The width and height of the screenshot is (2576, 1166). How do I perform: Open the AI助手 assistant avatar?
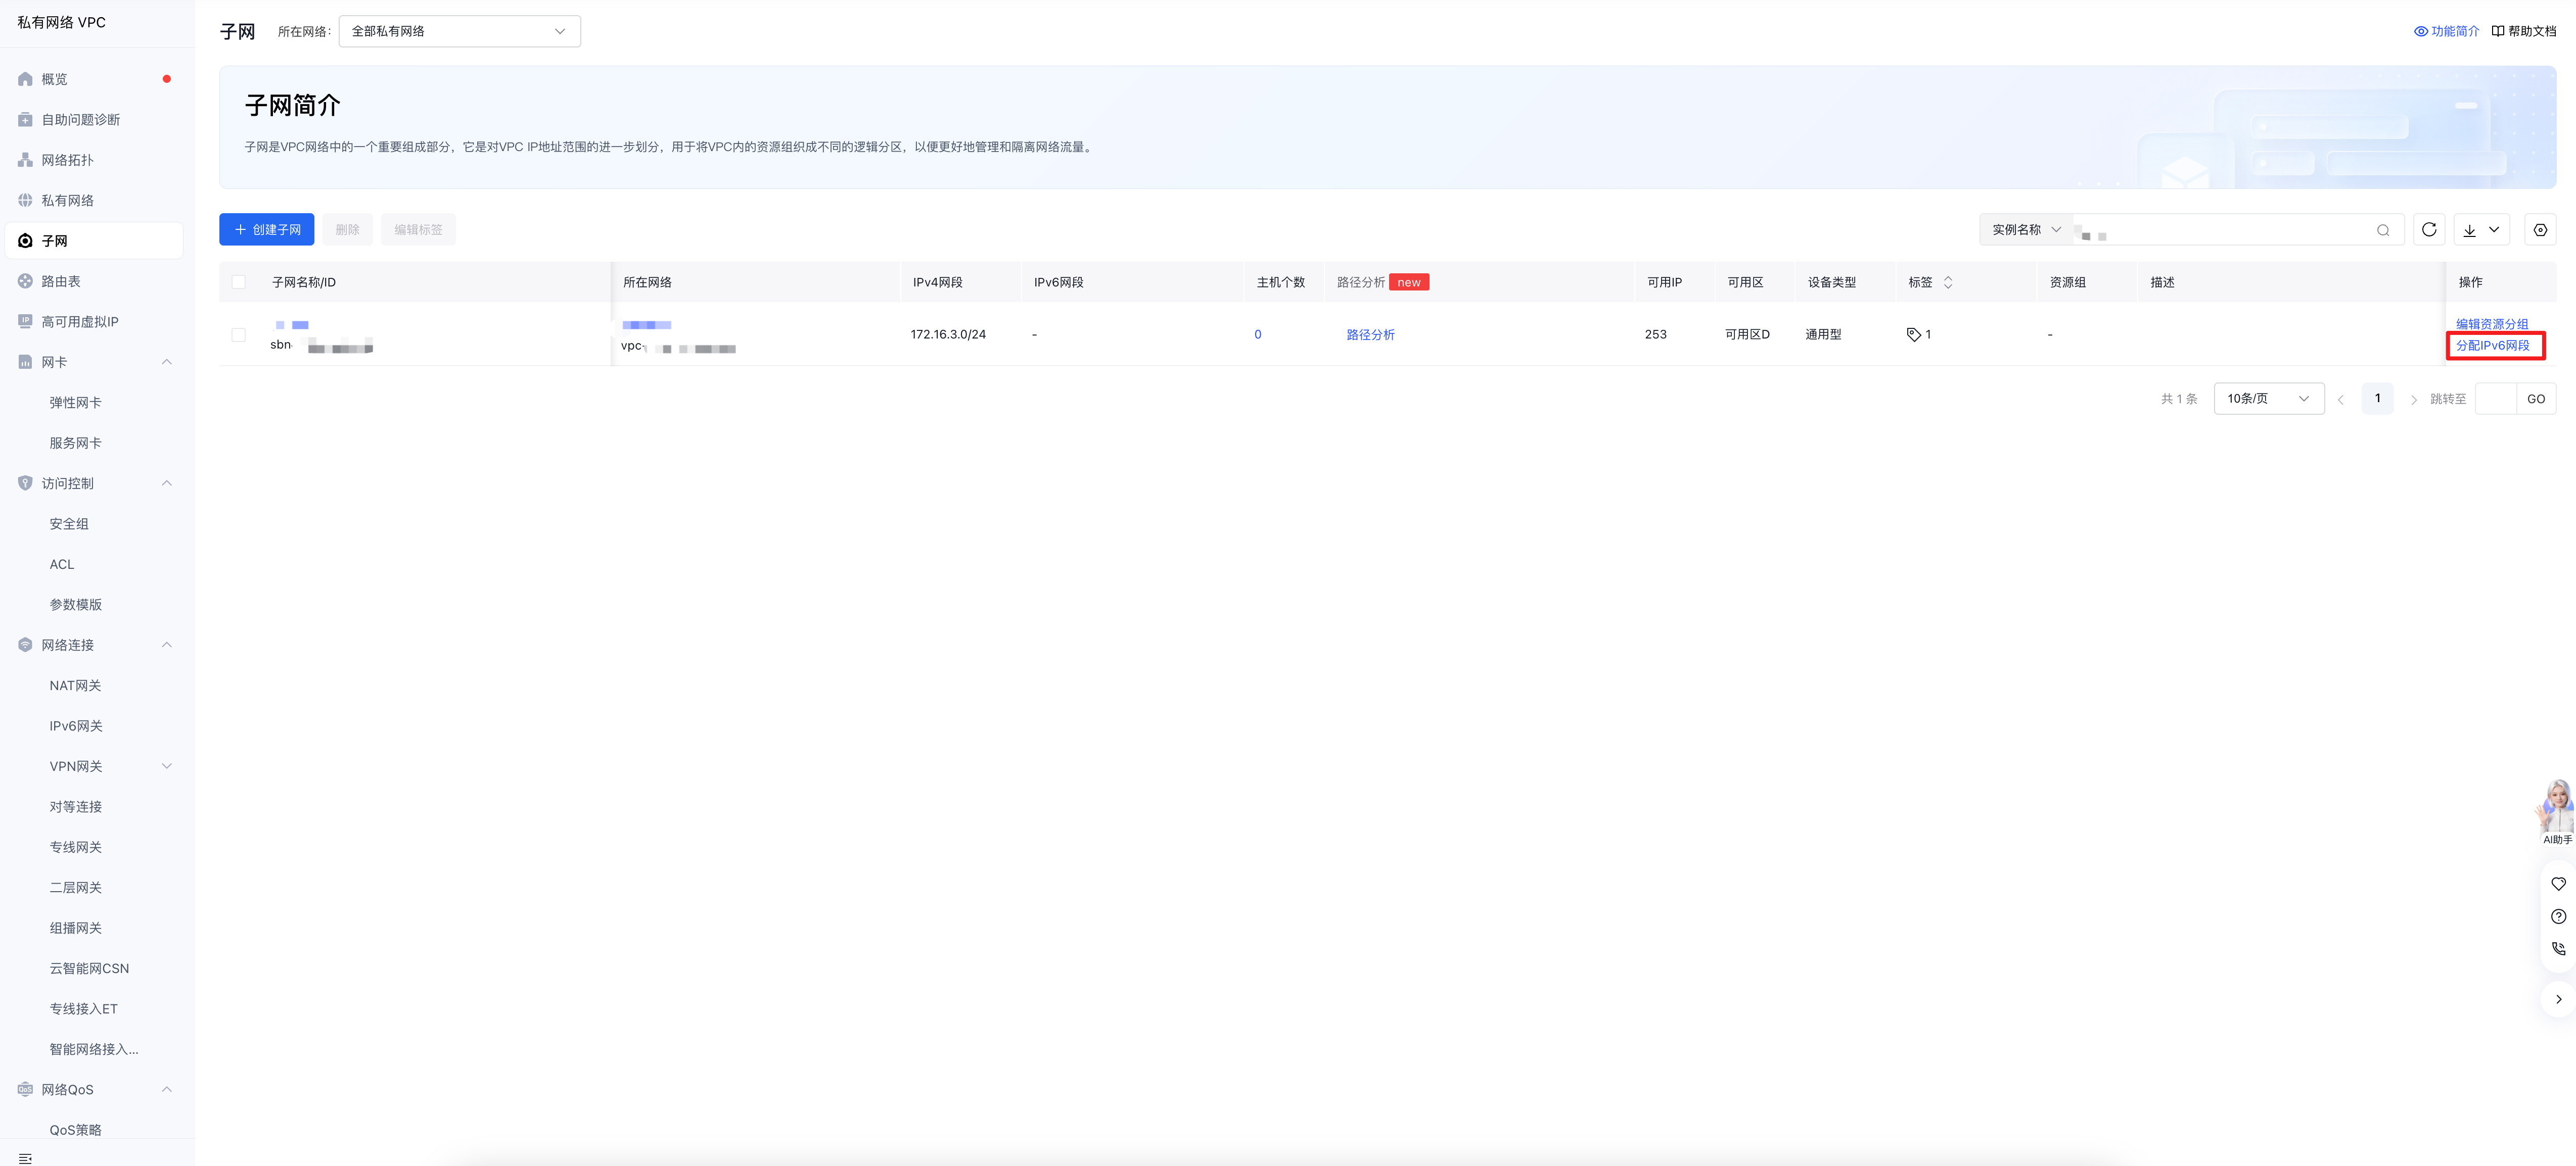coord(2557,806)
